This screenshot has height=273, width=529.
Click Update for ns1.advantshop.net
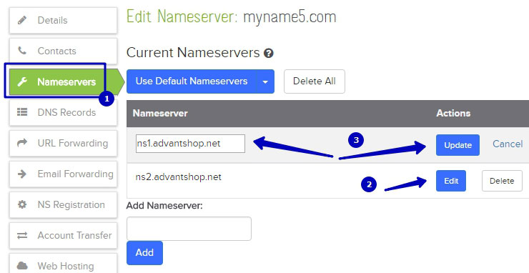[458, 145]
